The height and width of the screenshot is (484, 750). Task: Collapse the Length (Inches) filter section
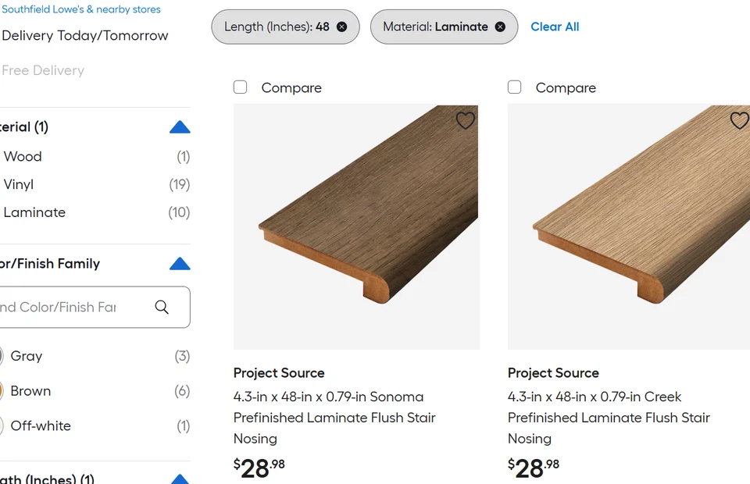tap(180, 479)
